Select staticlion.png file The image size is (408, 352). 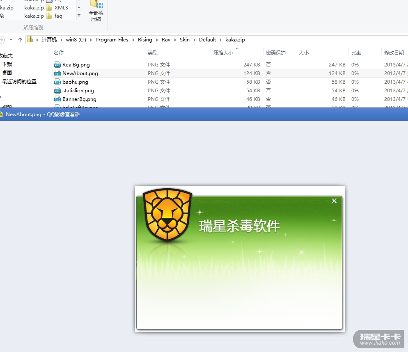[x=78, y=91]
